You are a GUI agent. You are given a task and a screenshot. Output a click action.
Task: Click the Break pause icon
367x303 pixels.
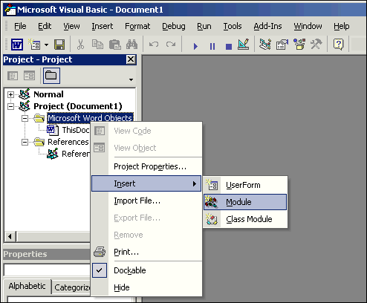pyautogui.click(x=212, y=46)
